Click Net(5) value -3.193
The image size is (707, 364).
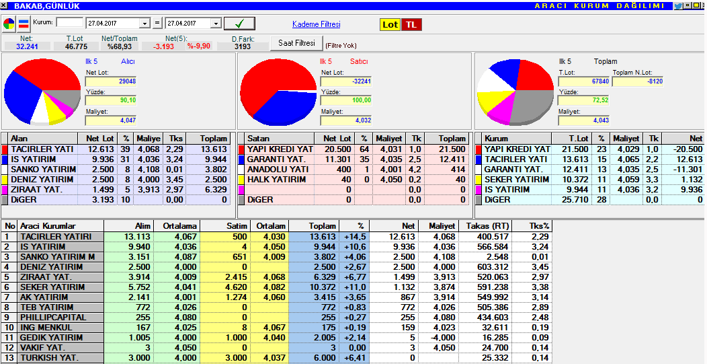tap(163, 46)
